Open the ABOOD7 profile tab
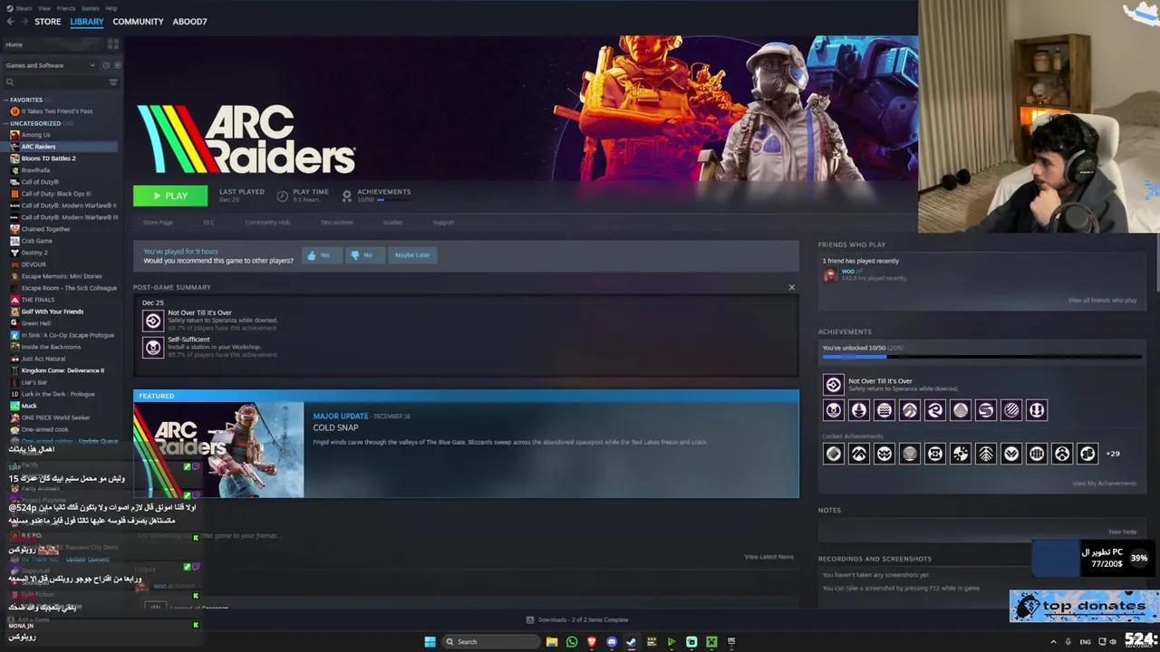 tap(189, 22)
